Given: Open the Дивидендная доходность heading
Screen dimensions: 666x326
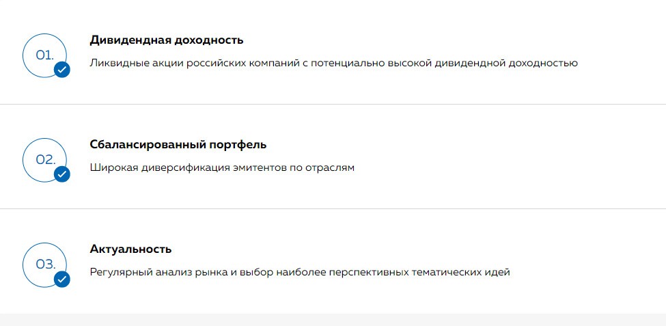Looking at the screenshot, I should tap(167, 40).
